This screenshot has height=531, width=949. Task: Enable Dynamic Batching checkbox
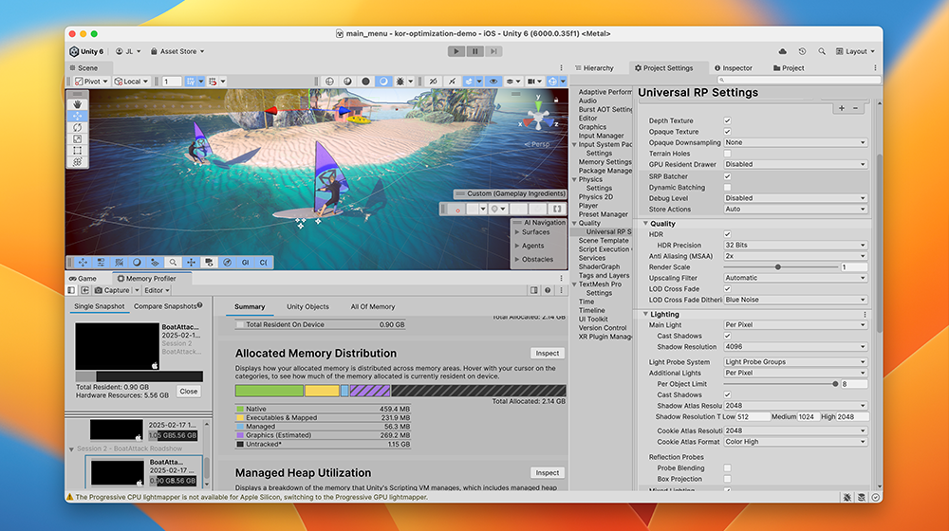(x=728, y=188)
